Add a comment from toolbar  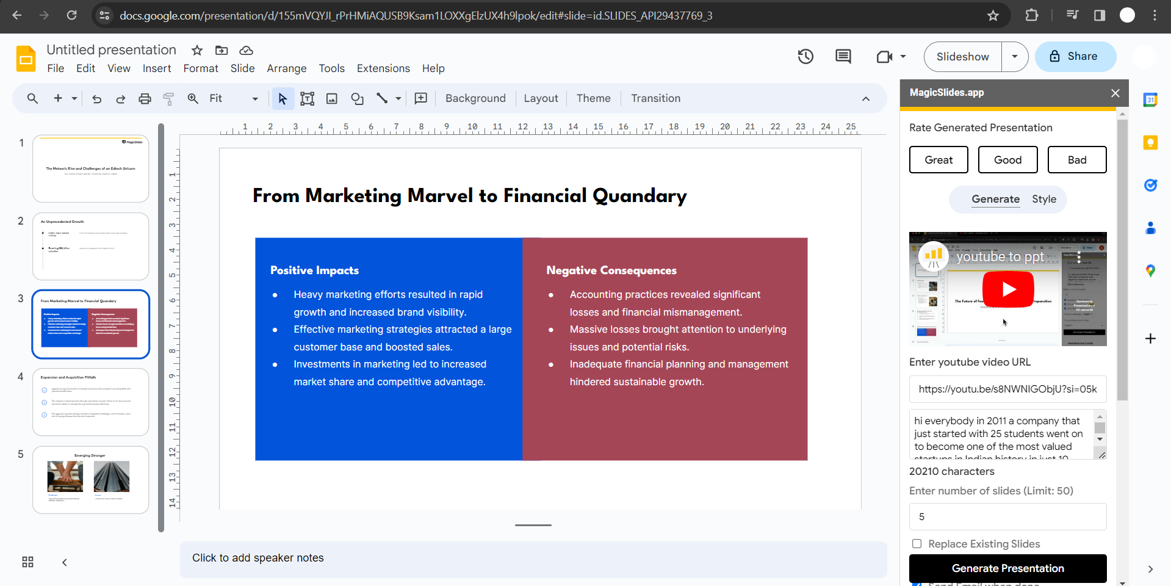point(421,98)
